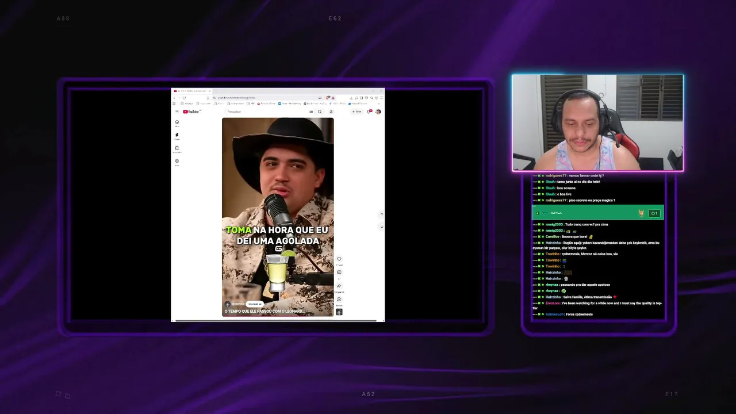The image size is (736, 414).
Task: Share the Short with the arrow icon
Action: coord(339,286)
